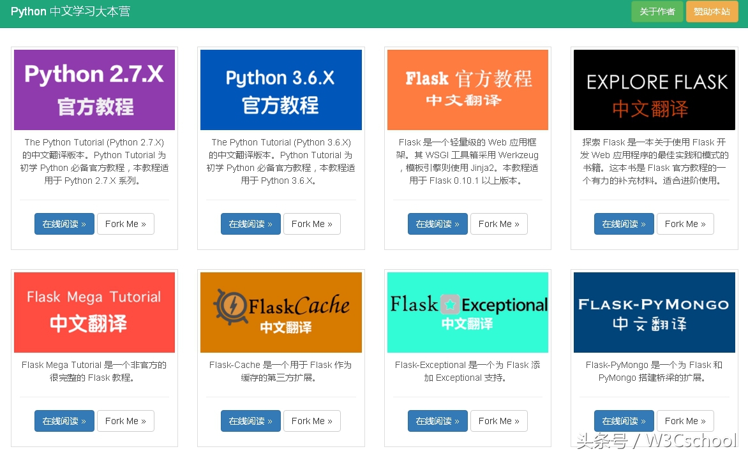Viewport: 748px width, 456px height.
Task: Click Fork Me on the Flask-Exceptional card
Action: [x=499, y=421]
